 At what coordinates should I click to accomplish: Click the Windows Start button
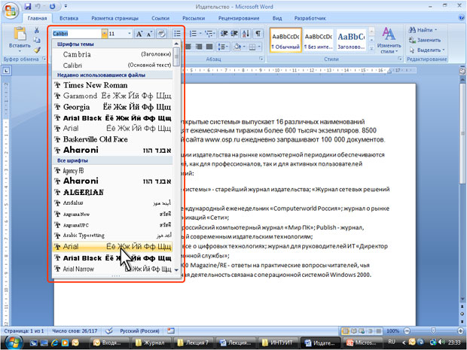pyautogui.click(x=13, y=342)
